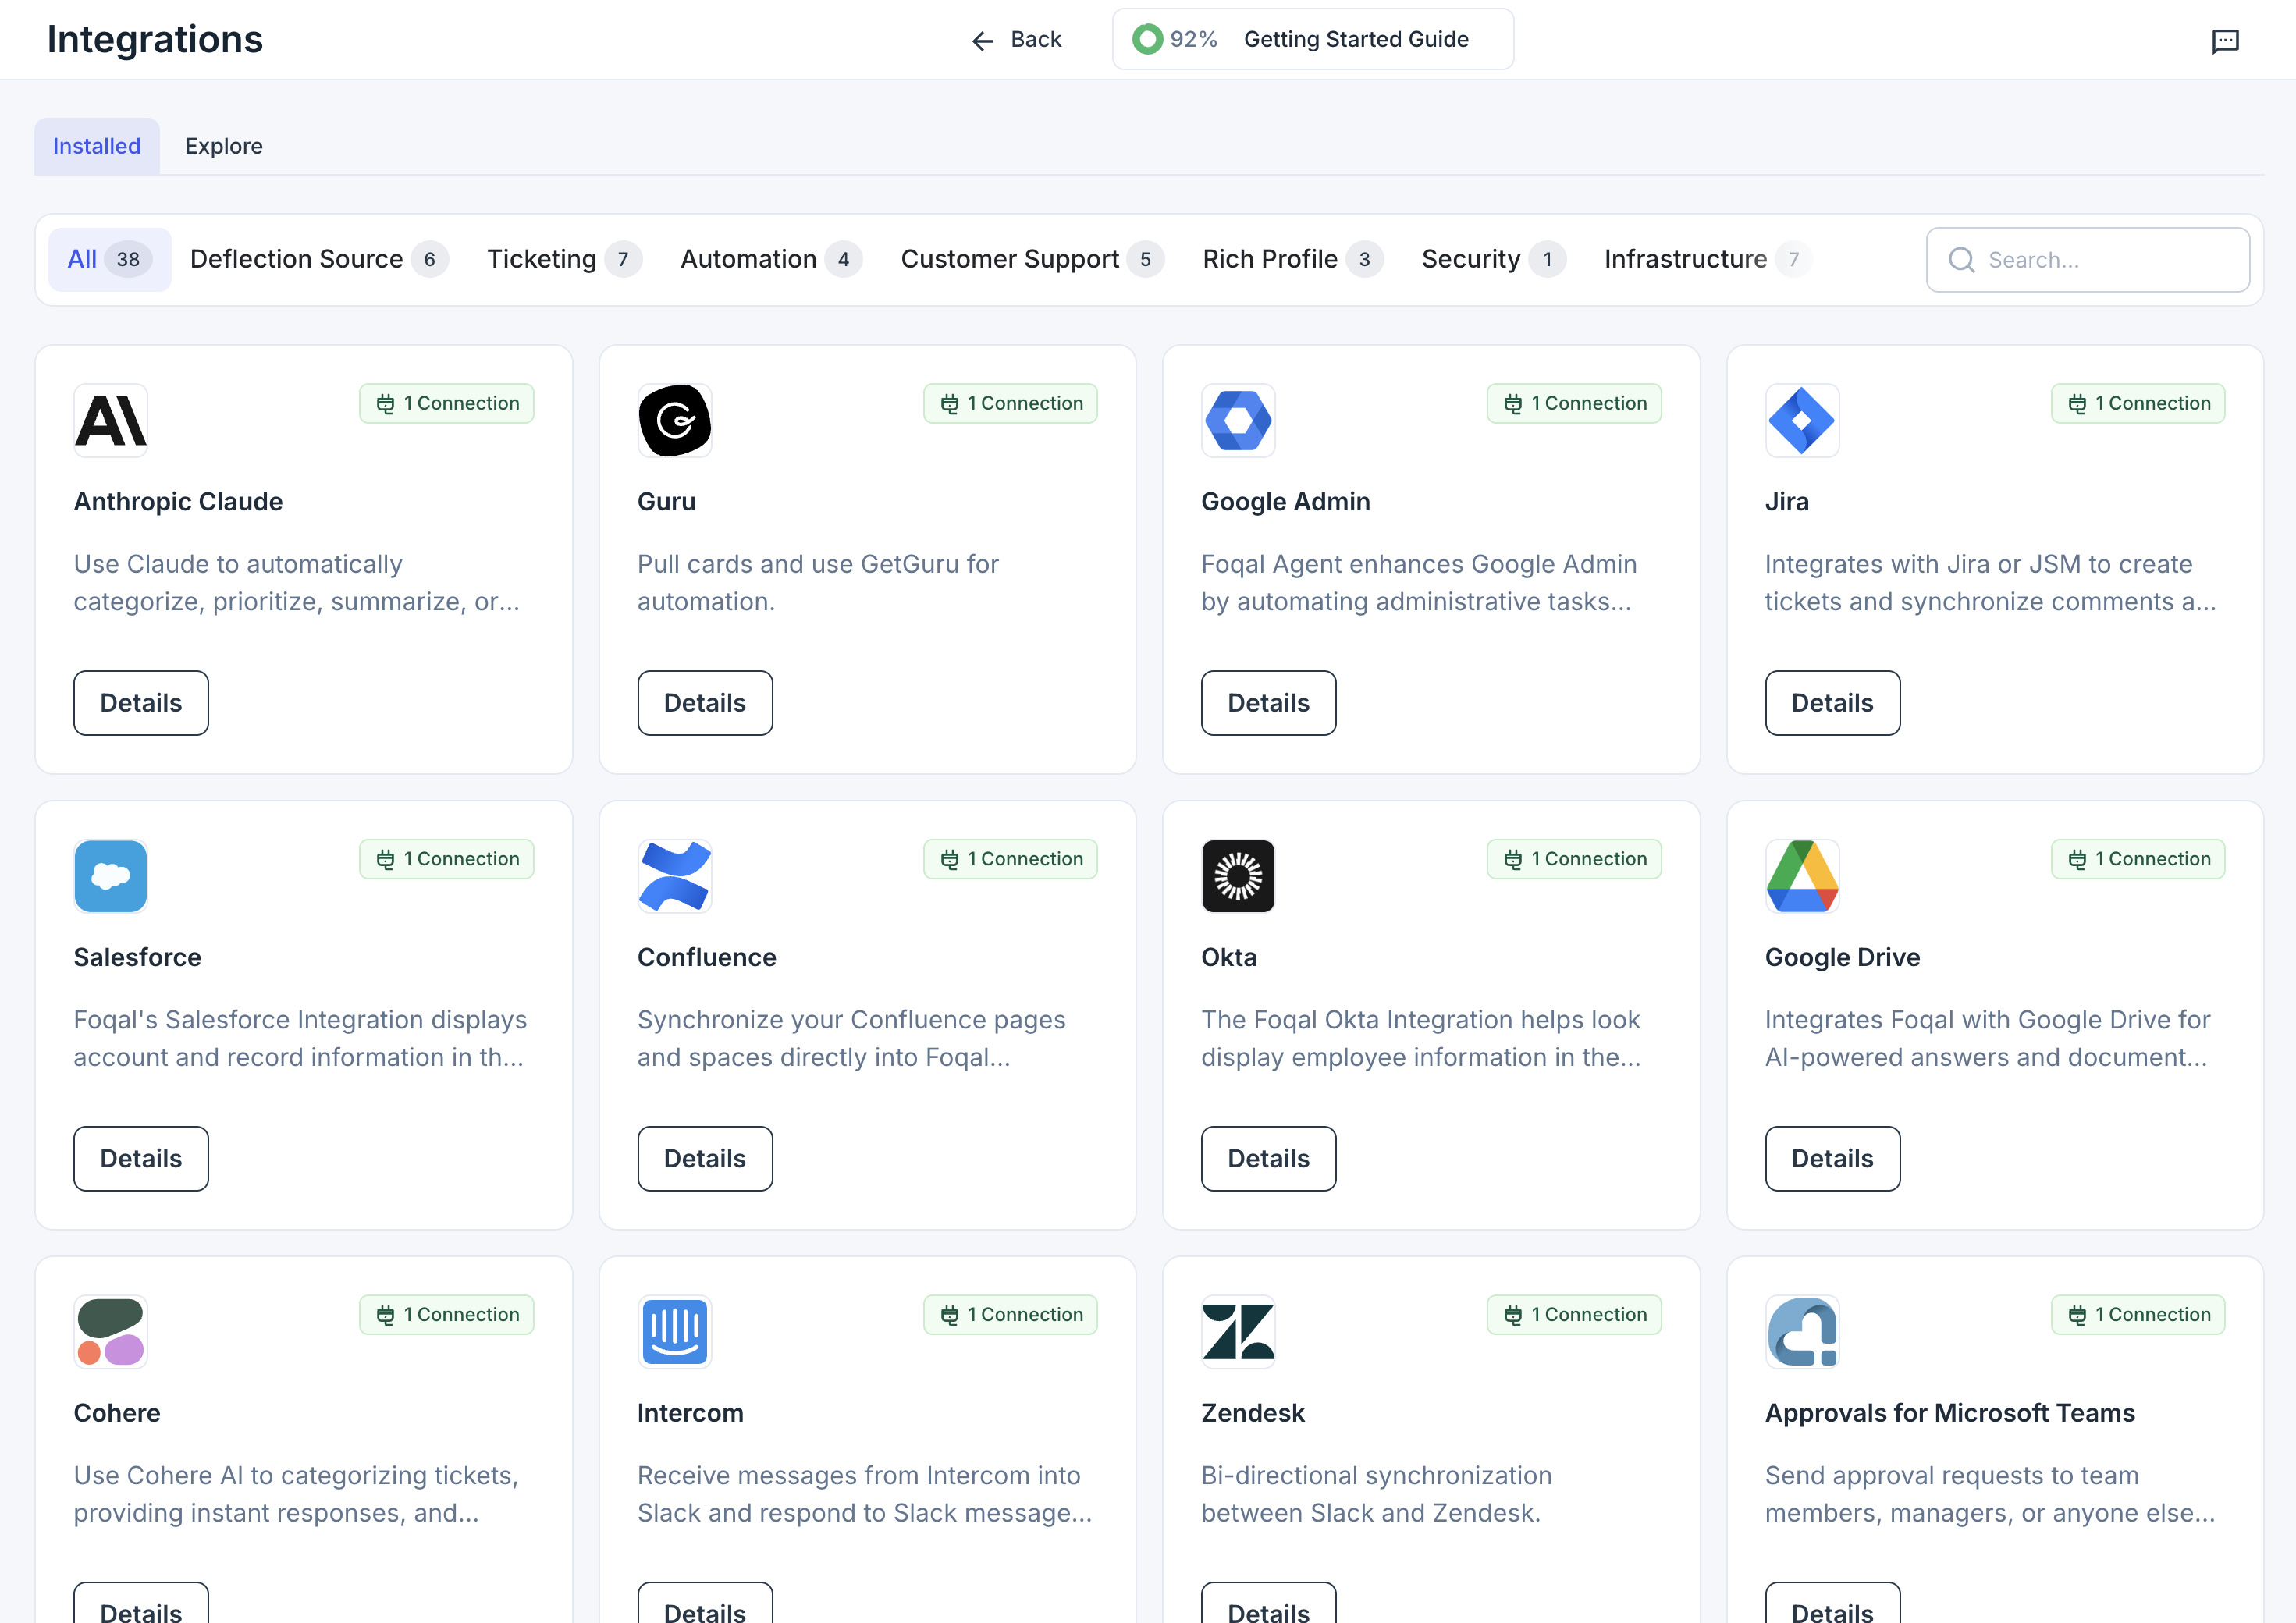Click Google Drive's 1 Connection badge
This screenshot has width=2296, height=1623.
tap(2138, 859)
